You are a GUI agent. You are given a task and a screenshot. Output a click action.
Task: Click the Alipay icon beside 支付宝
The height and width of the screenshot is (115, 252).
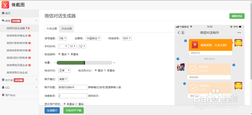click(x=3, y=80)
